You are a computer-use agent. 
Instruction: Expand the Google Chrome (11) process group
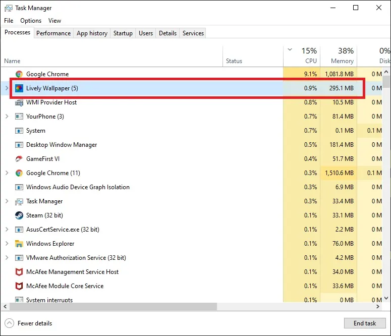click(x=7, y=173)
